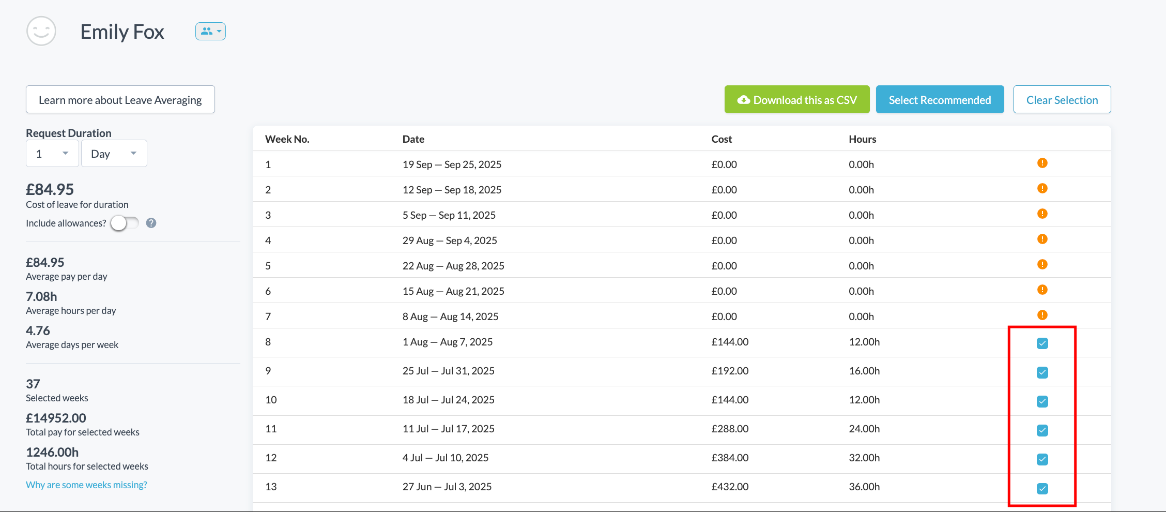Click warning icon for 15 Aug week
The image size is (1166, 512).
pyautogui.click(x=1042, y=290)
